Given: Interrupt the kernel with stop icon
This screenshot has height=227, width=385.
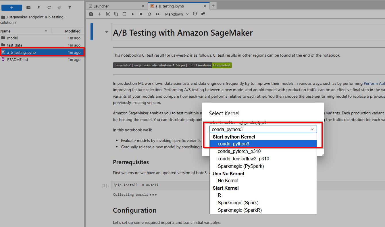Looking at the screenshot, I should point(141,14).
